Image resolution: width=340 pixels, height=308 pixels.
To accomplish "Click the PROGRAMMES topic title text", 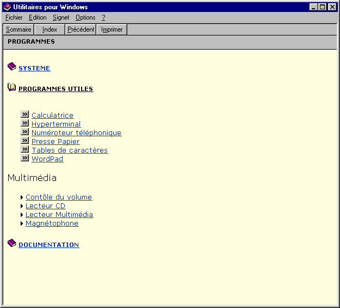I will point(31,41).
